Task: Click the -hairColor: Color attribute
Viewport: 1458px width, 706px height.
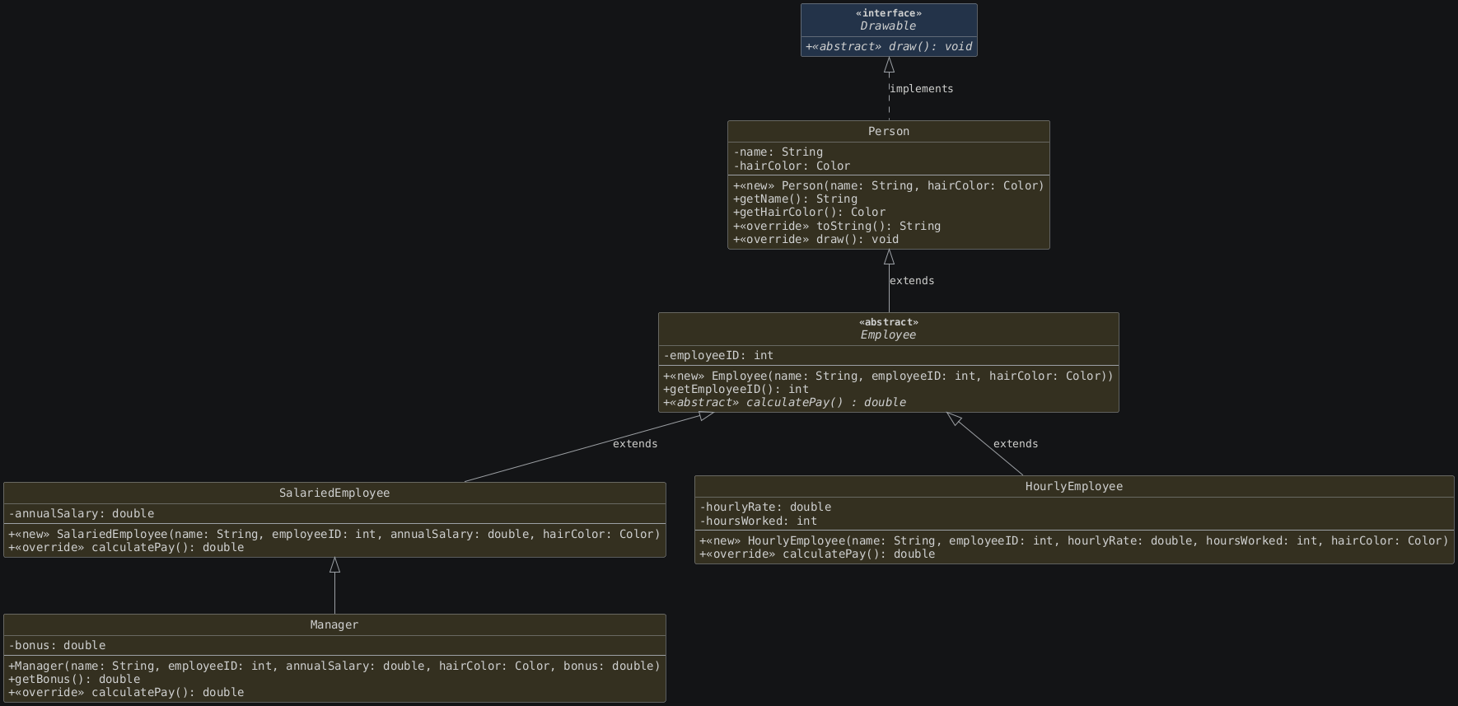Action: [792, 166]
